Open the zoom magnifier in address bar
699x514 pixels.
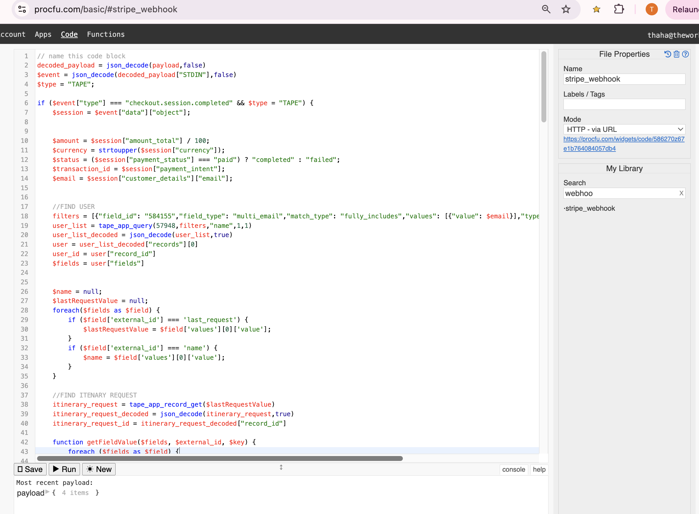pos(546,9)
